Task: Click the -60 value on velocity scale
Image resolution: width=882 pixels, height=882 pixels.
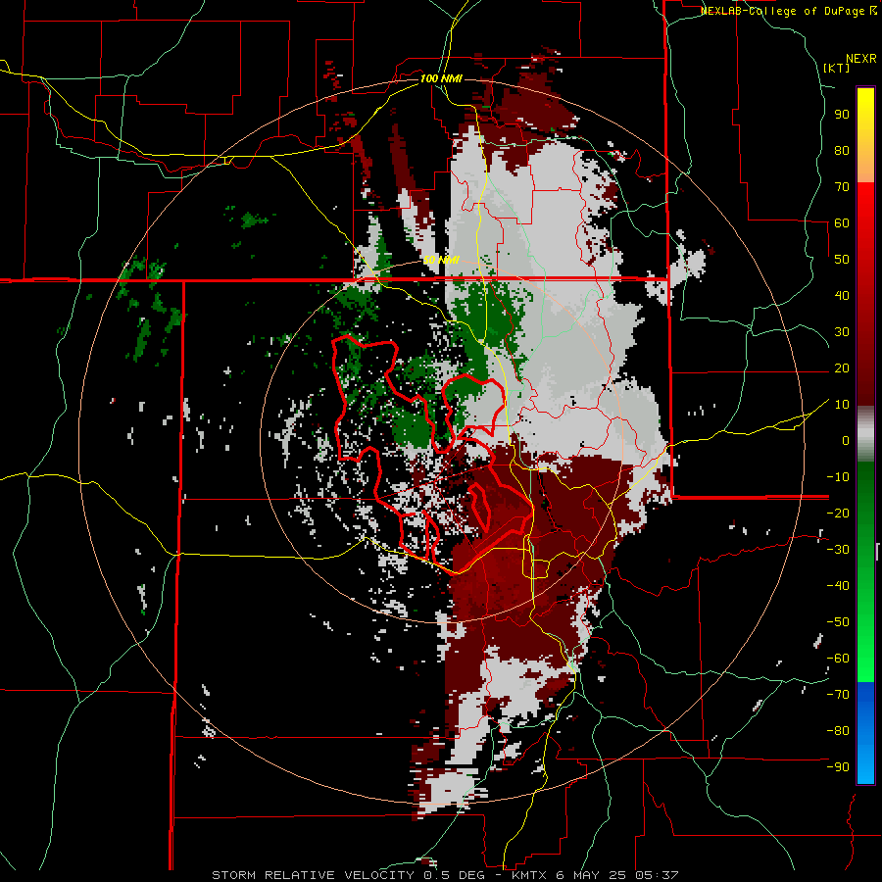Action: tap(838, 659)
